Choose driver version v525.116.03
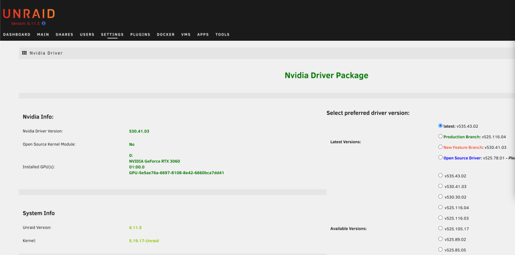The width and height of the screenshot is (515, 255). click(x=440, y=217)
